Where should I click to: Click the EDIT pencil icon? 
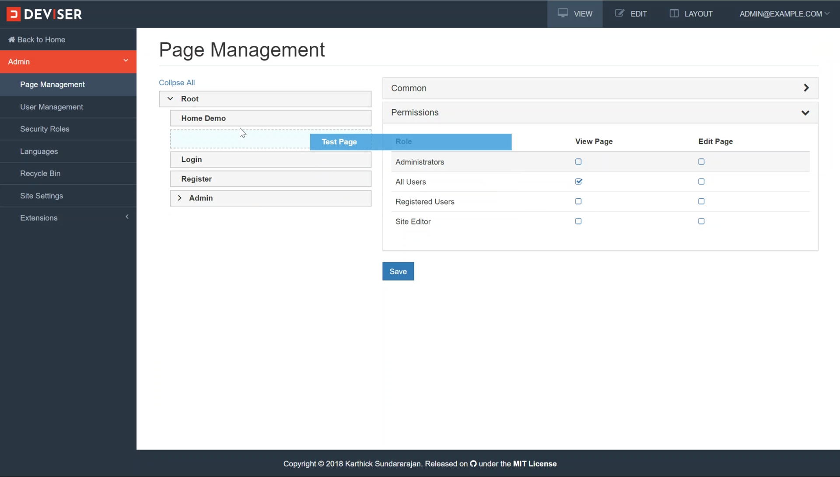pos(619,13)
